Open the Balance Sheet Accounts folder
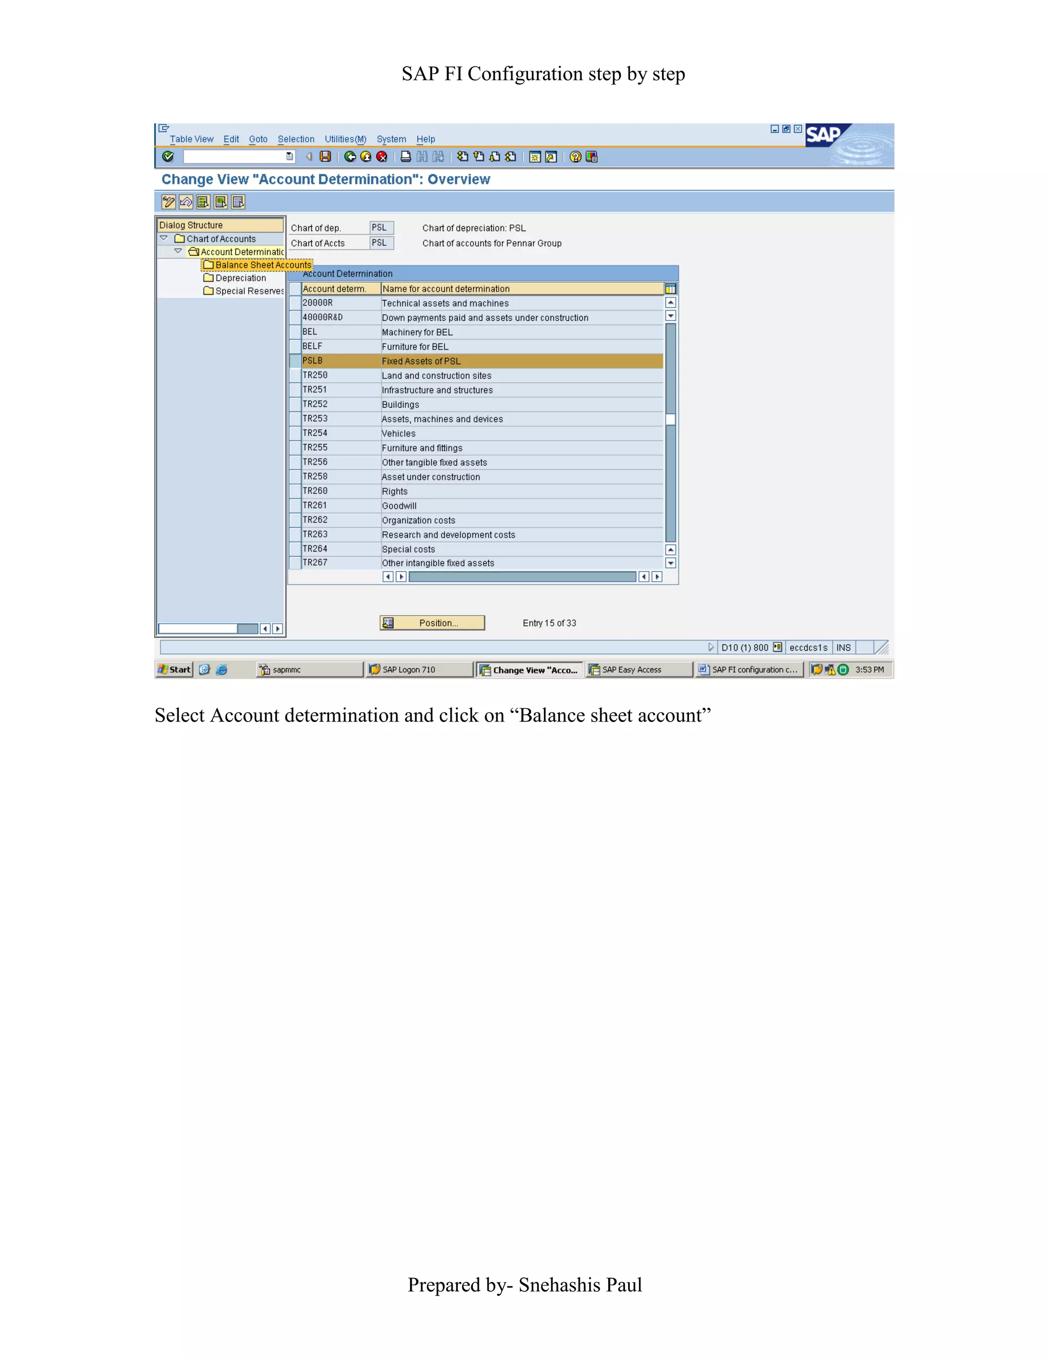The width and height of the screenshot is (1050, 1358). (257, 265)
